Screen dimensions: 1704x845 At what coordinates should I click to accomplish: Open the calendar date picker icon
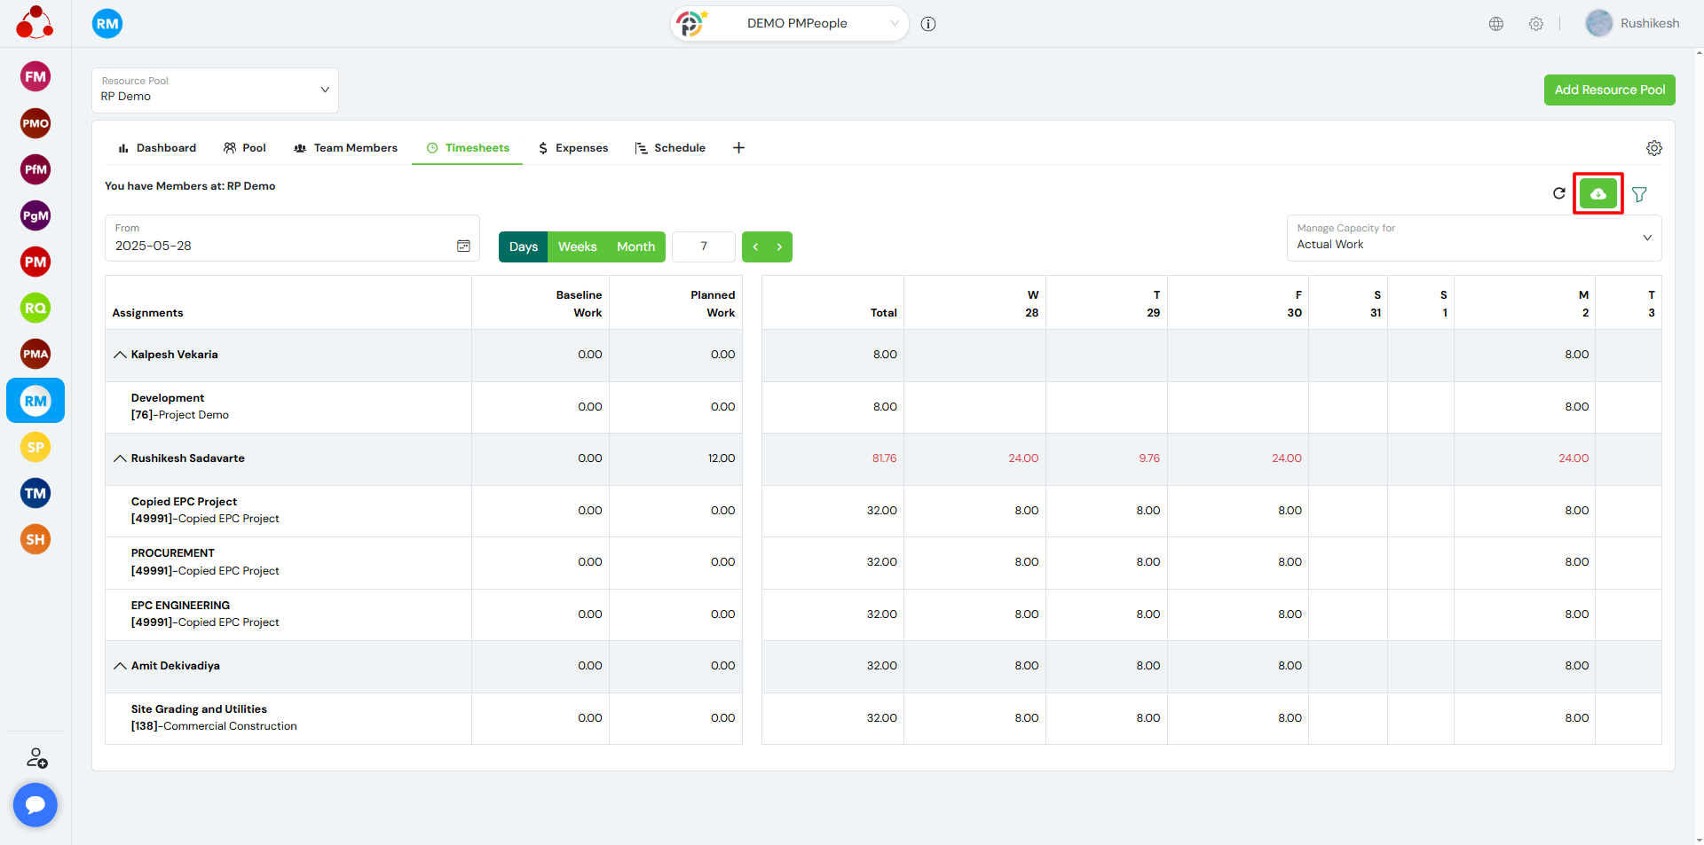(x=463, y=246)
